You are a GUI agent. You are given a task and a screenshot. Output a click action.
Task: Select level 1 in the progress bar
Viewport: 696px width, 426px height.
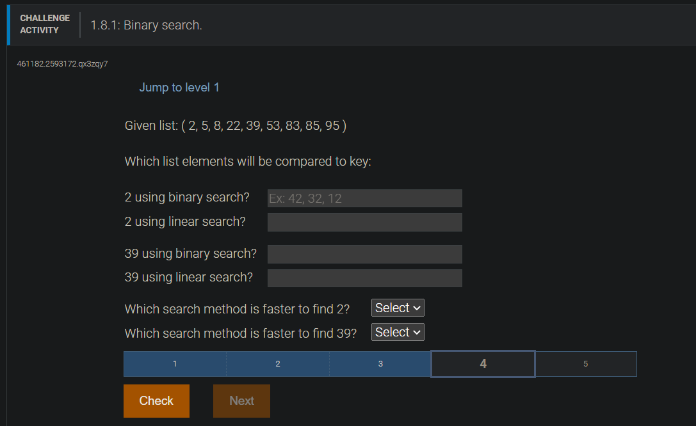pos(174,363)
